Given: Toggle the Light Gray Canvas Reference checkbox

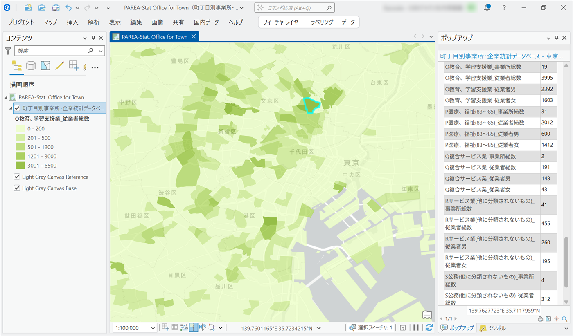Looking at the screenshot, I should (17, 177).
